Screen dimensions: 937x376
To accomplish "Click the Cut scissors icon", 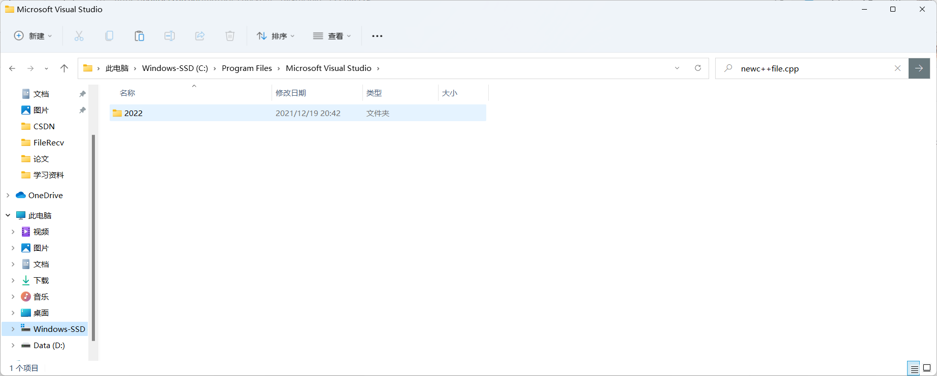I will point(79,36).
